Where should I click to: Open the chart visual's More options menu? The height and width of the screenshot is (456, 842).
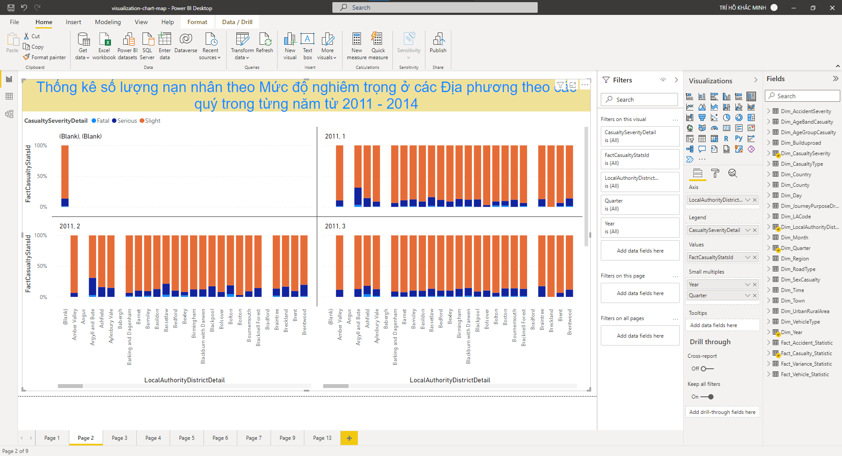coord(585,85)
